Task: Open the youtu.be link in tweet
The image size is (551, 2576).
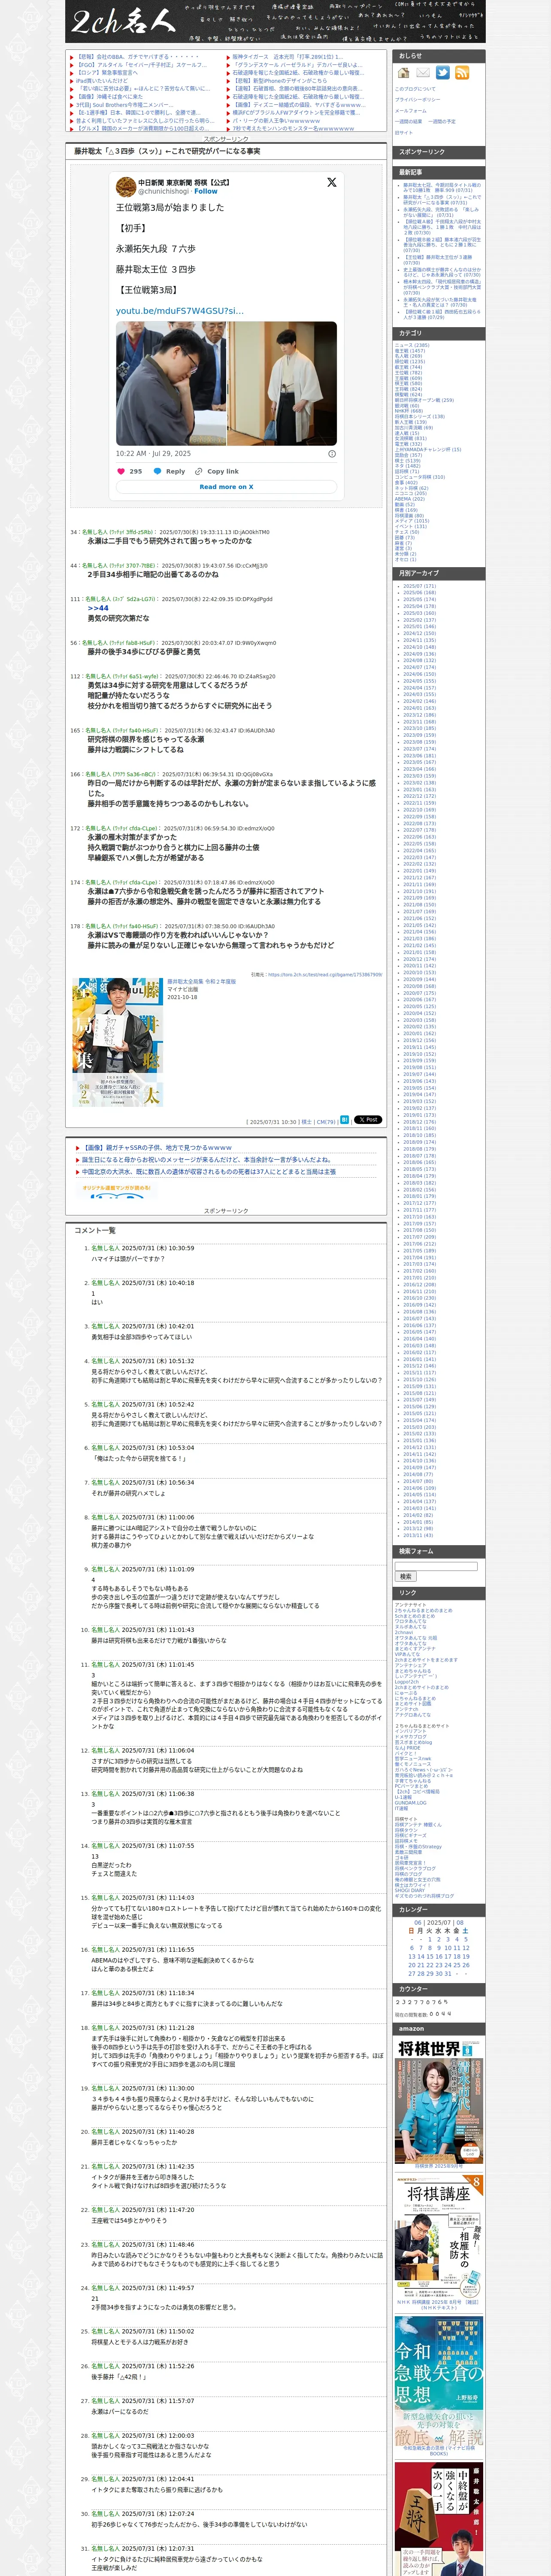Action: pyautogui.click(x=179, y=310)
